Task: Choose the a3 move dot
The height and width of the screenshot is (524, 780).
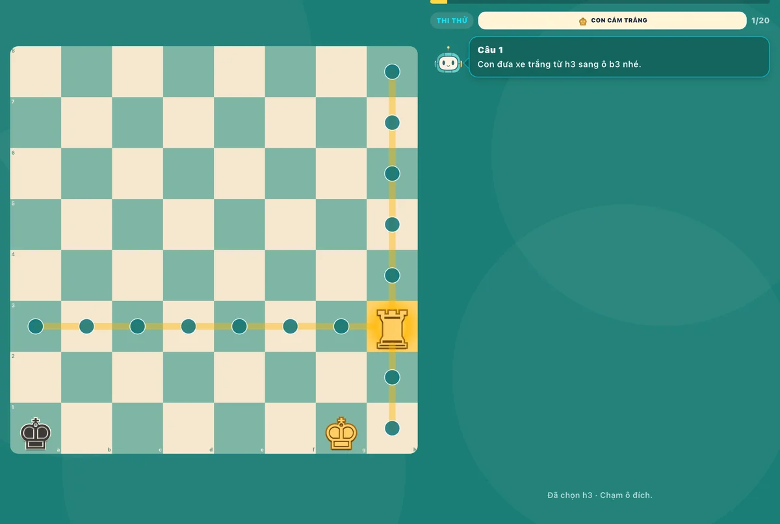Action: (36, 326)
